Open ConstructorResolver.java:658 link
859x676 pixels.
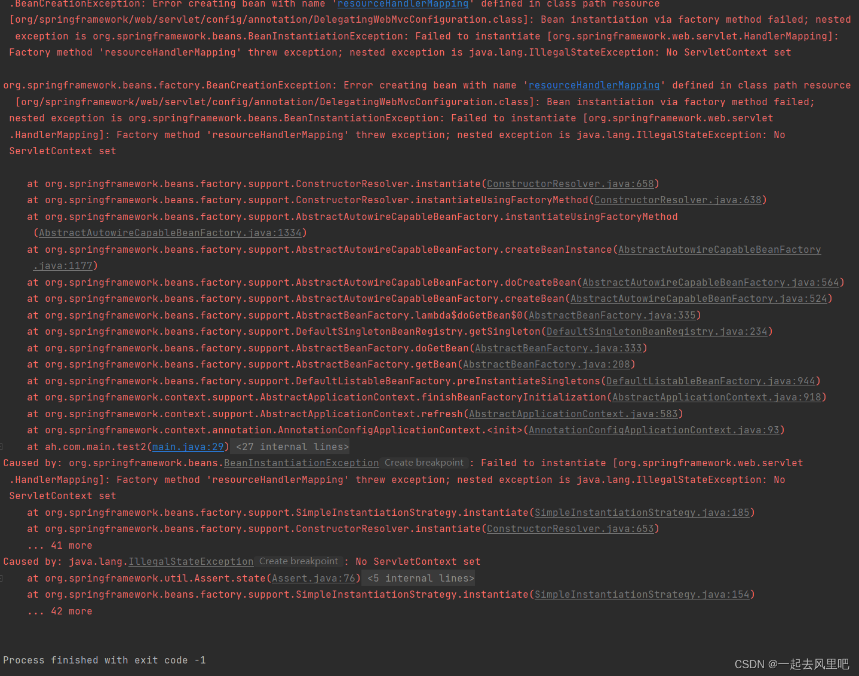pyautogui.click(x=569, y=183)
